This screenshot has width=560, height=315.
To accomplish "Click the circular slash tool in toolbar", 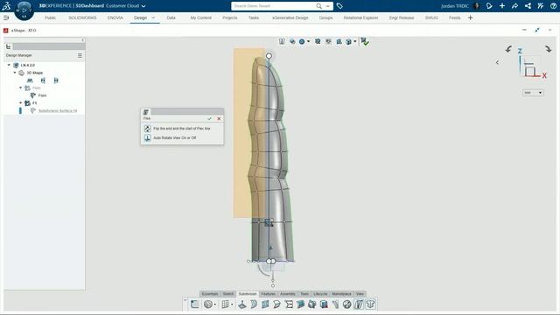I will click(346, 304).
